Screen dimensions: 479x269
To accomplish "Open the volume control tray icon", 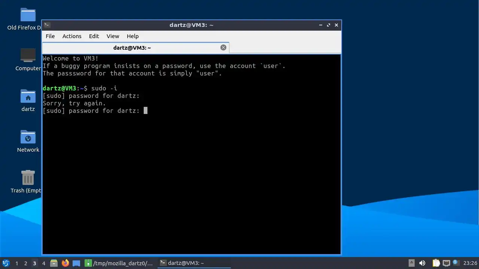I will (422, 263).
